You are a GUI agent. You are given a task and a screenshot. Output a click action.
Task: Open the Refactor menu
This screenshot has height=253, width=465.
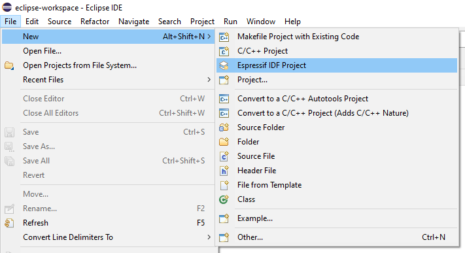(x=95, y=22)
